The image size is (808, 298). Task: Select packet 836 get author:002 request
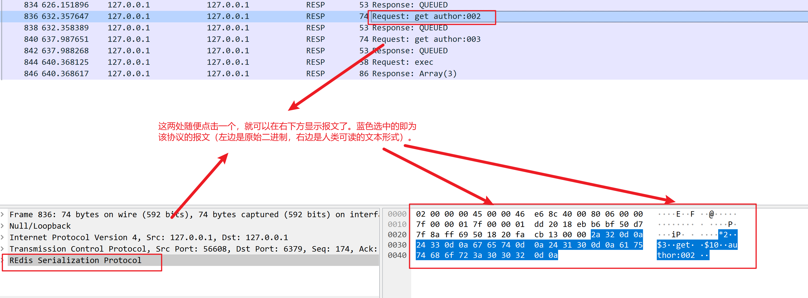pos(405,16)
